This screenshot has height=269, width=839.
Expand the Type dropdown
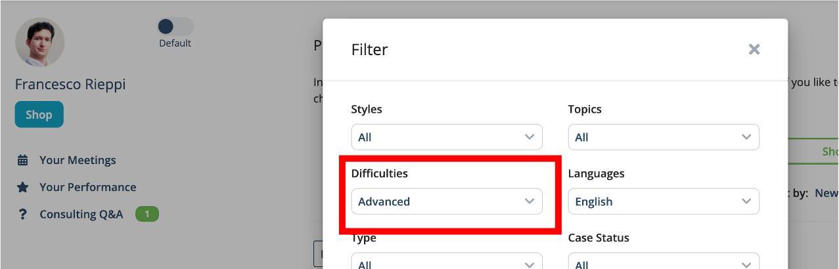(447, 261)
